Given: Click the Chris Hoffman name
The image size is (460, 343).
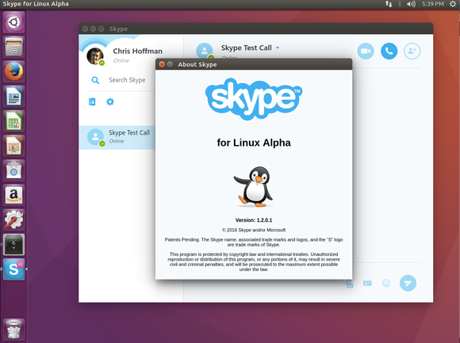Looking at the screenshot, I should (x=137, y=51).
